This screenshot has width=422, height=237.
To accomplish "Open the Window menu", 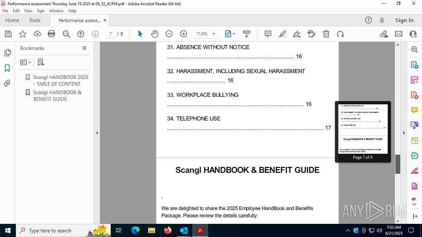I will pos(56,11).
